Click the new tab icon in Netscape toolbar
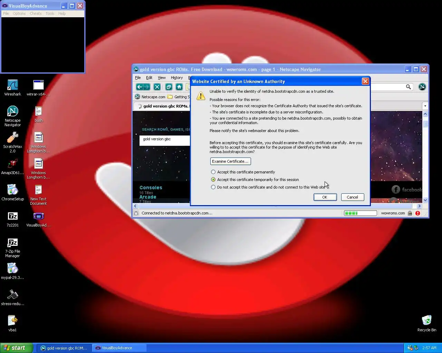Screen dimensions: 442x353 click(169, 87)
